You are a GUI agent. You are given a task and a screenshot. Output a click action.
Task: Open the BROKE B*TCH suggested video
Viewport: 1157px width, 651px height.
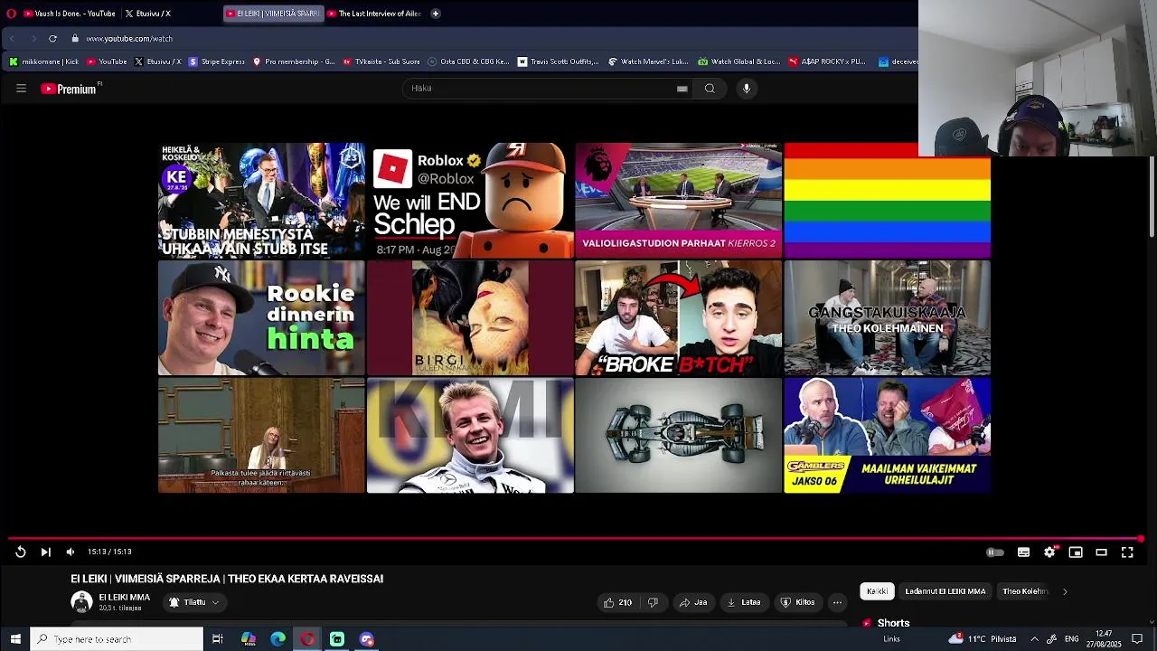679,318
